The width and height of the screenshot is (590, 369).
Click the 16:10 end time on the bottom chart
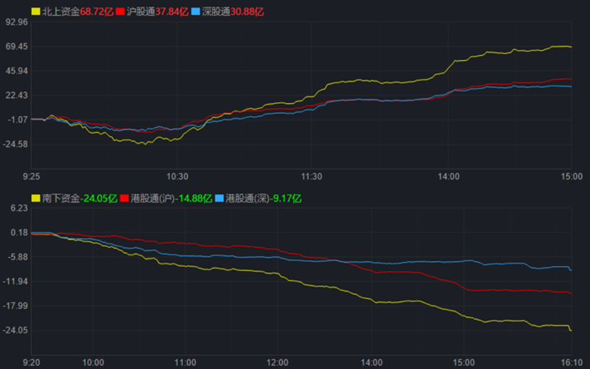point(570,362)
